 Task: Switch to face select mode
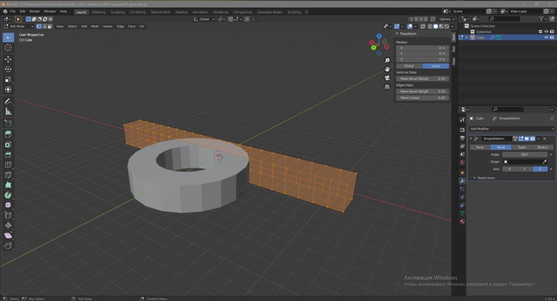49,26
